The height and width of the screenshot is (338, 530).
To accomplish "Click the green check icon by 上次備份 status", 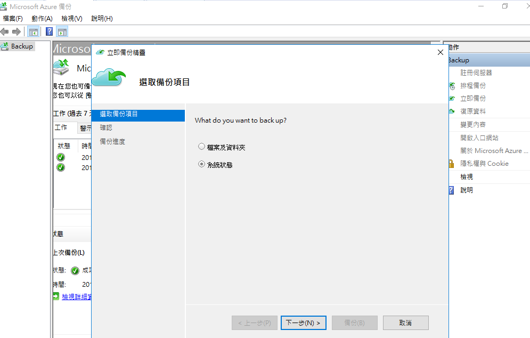I will pos(75,270).
